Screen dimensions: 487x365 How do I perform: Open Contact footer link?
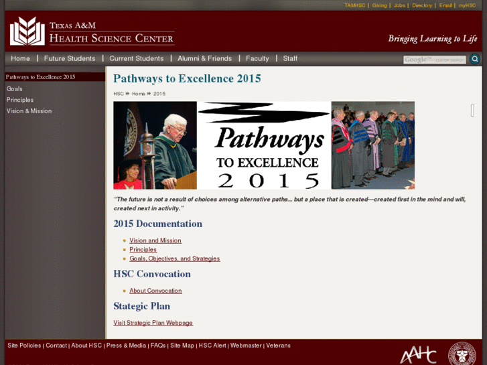click(x=56, y=346)
